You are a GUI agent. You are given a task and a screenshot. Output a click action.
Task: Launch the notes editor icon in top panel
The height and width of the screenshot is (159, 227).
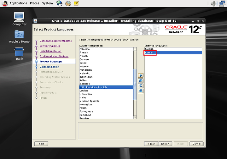click(x=76, y=3)
